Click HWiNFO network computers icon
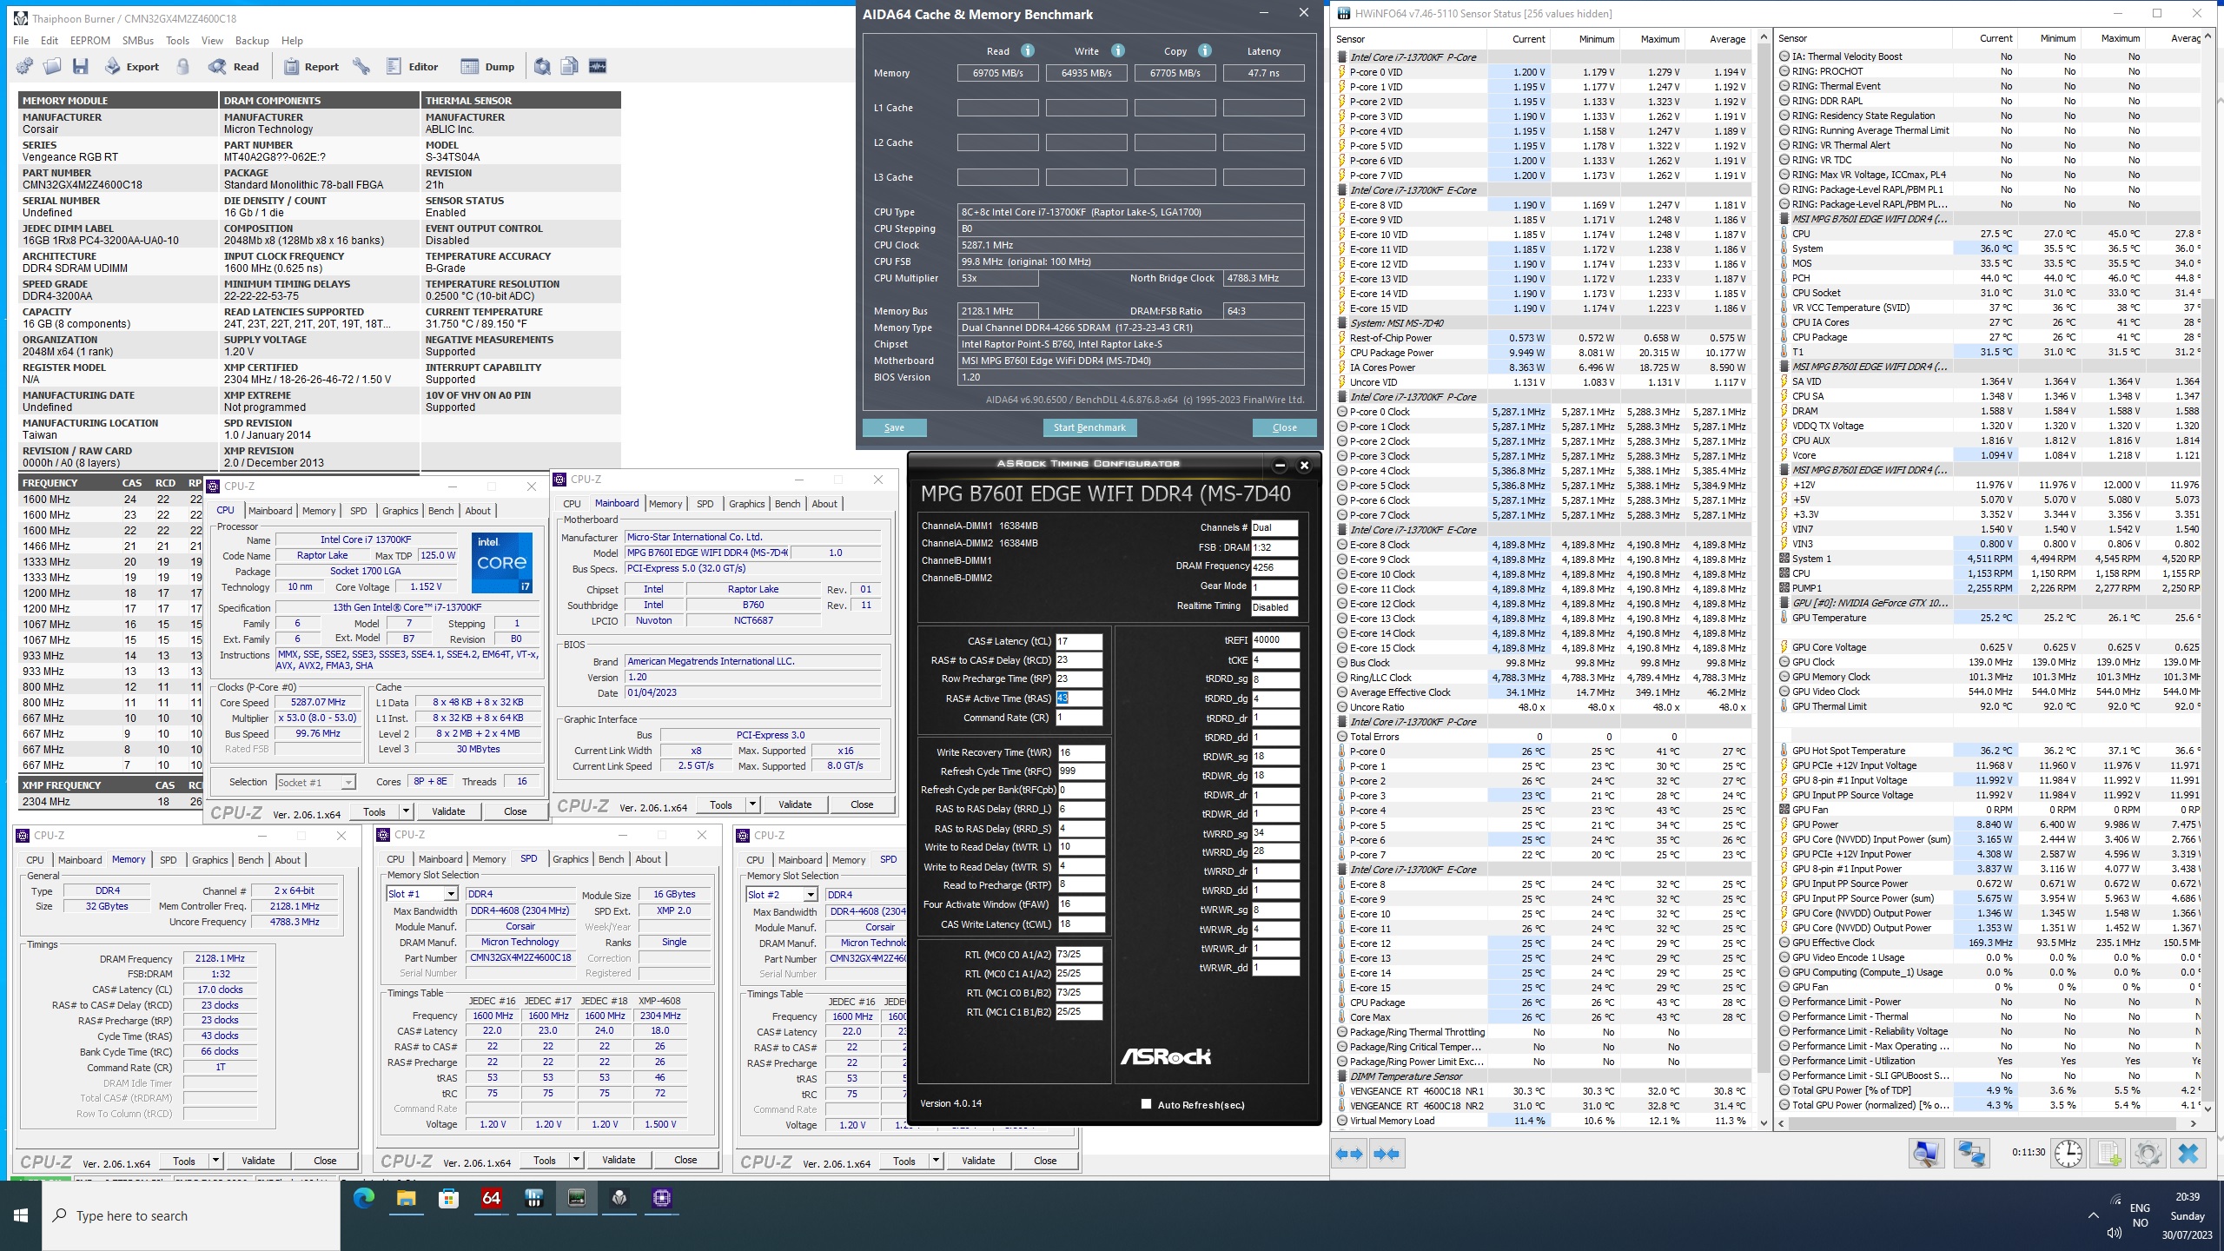 (1971, 1154)
